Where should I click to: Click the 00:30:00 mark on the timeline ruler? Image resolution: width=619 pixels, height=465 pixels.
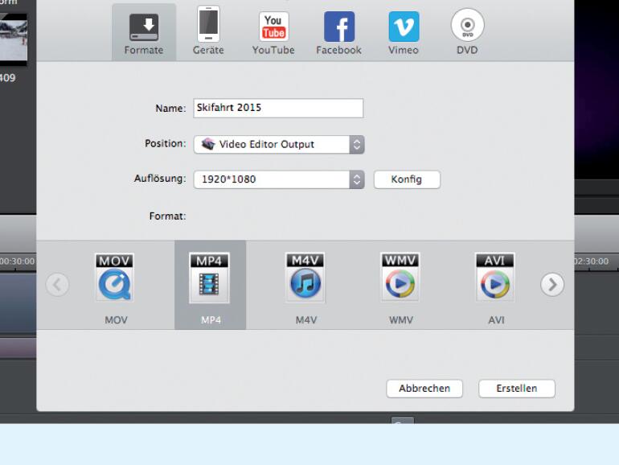(x=16, y=261)
